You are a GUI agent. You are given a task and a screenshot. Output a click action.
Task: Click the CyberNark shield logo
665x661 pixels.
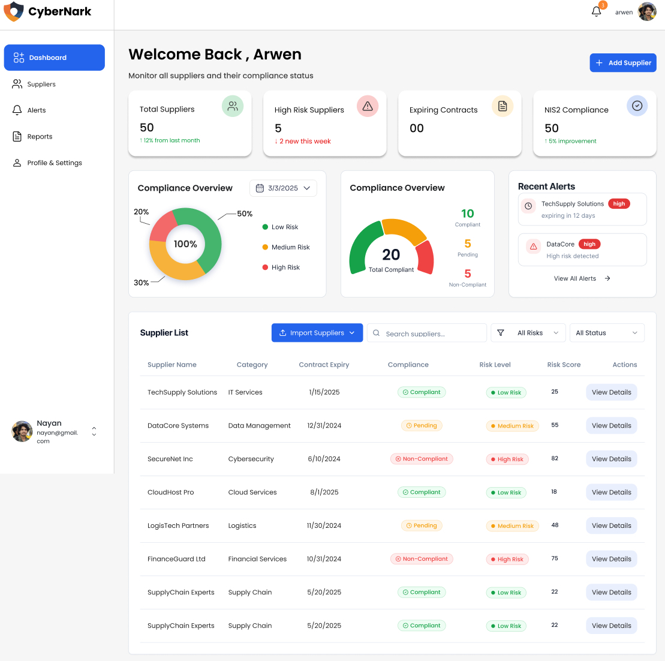click(14, 11)
